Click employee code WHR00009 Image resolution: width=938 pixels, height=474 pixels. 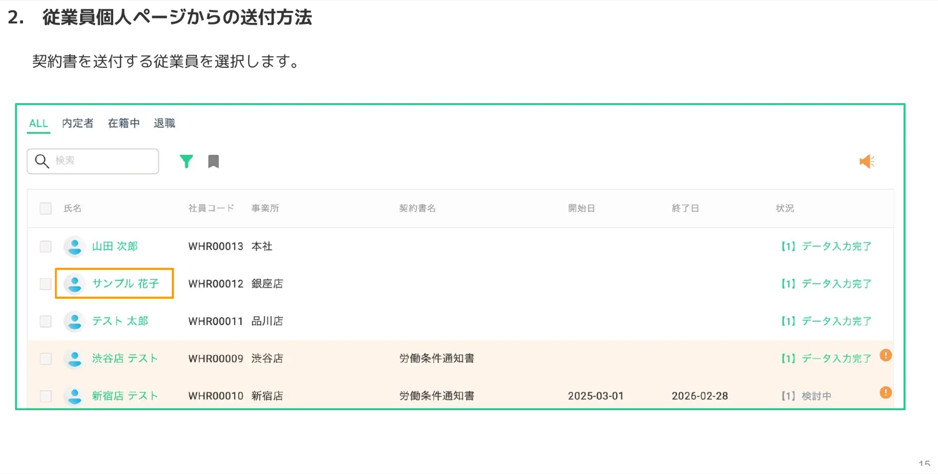pyautogui.click(x=216, y=359)
